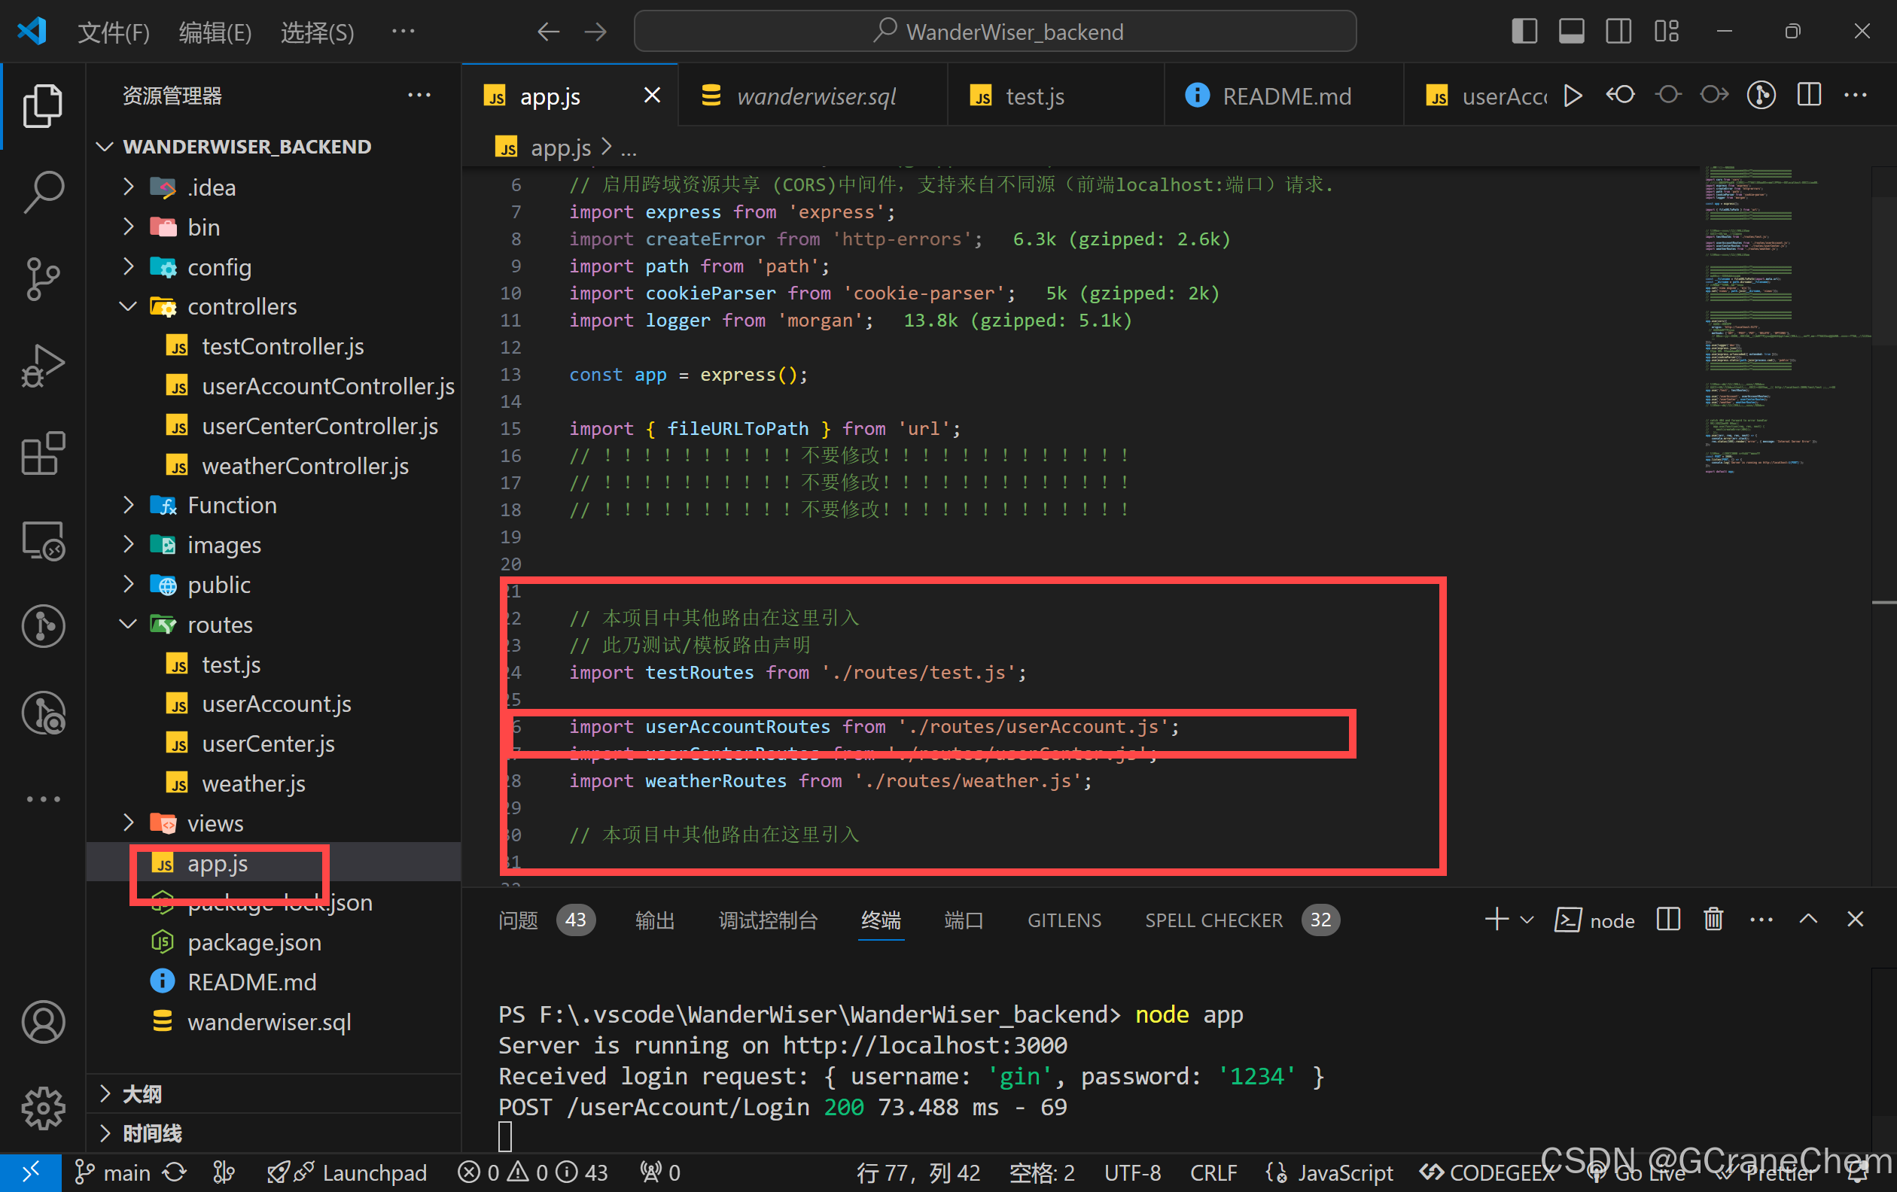
Task: Click the Run Code play icon
Action: pos(1573,96)
